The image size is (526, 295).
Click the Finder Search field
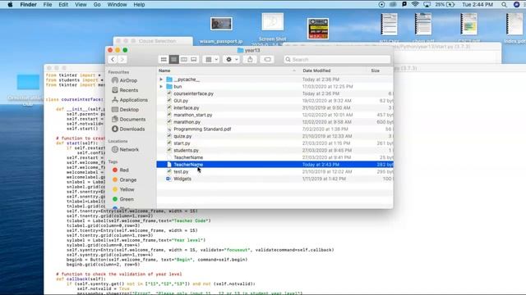[x=337, y=60]
